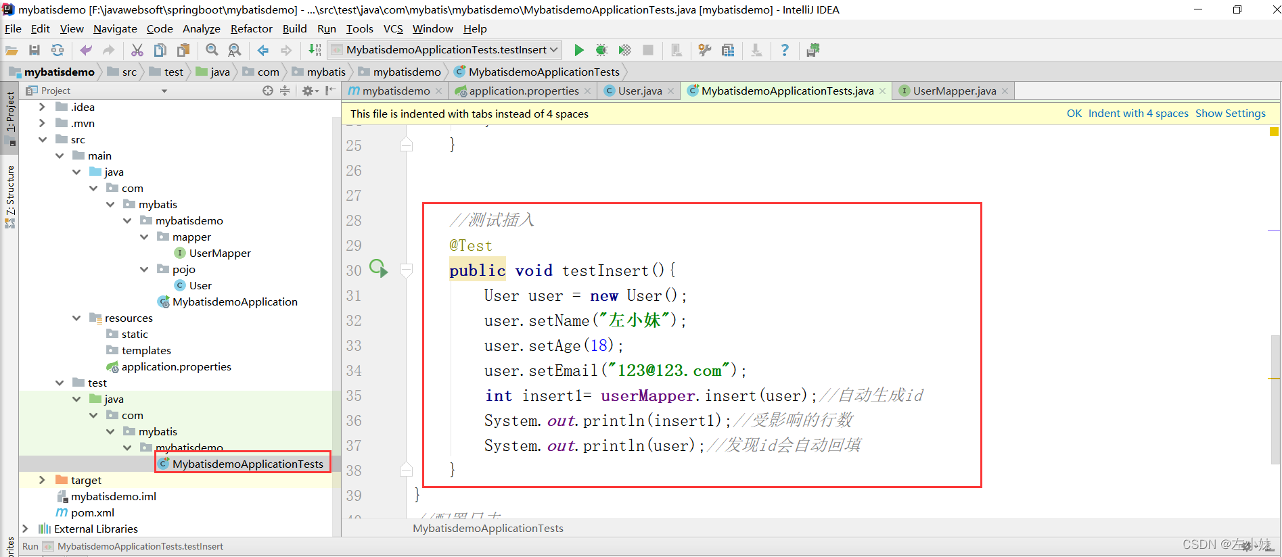Navigate back with the blue arrow
The width and height of the screenshot is (1282, 557).
(263, 50)
